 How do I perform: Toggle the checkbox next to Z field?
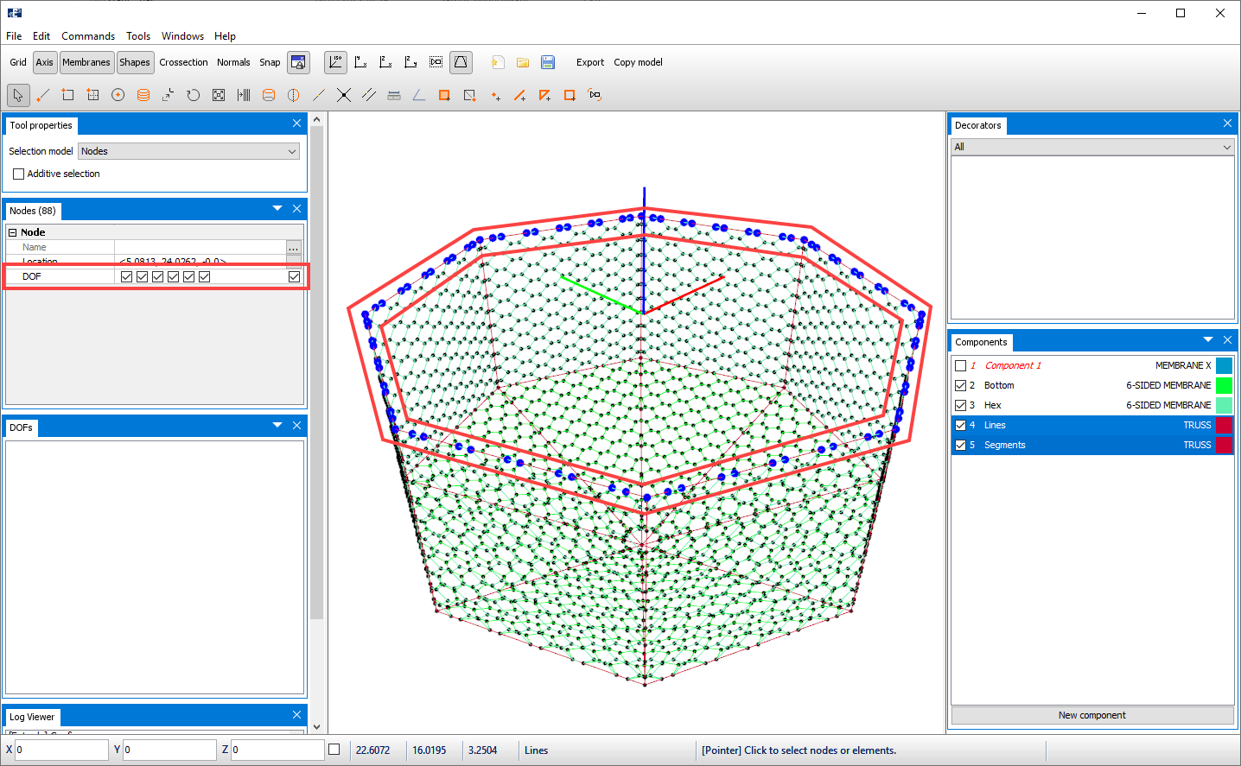pos(334,750)
